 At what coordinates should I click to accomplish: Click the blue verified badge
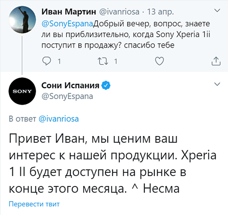(x=106, y=86)
